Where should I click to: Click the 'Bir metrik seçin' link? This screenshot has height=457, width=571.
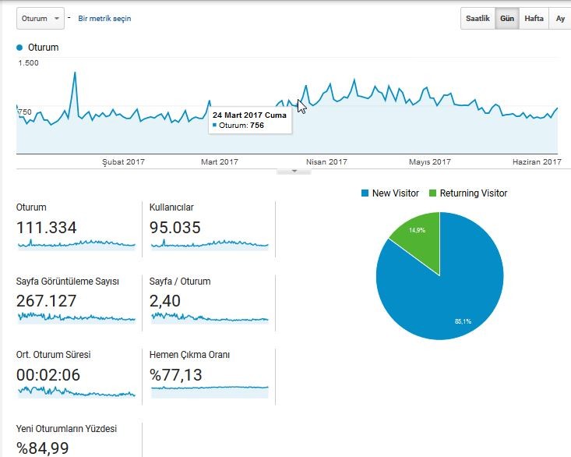(x=104, y=19)
